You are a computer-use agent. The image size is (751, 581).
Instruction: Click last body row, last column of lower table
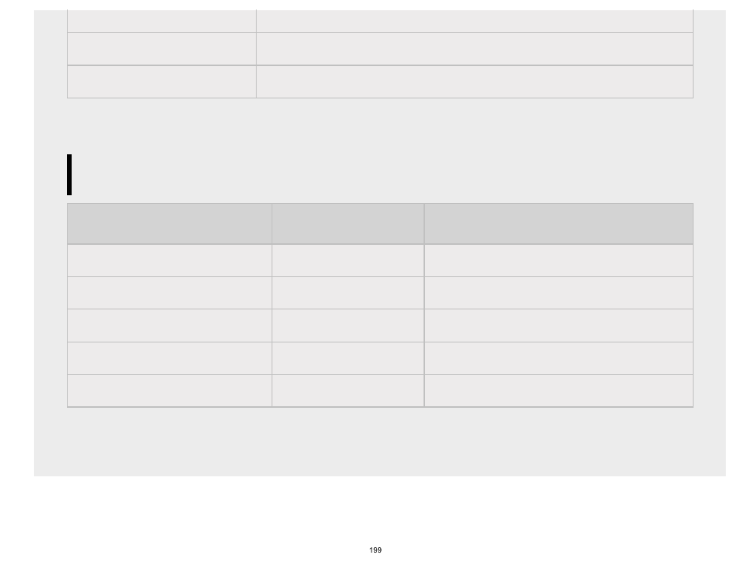(x=558, y=390)
